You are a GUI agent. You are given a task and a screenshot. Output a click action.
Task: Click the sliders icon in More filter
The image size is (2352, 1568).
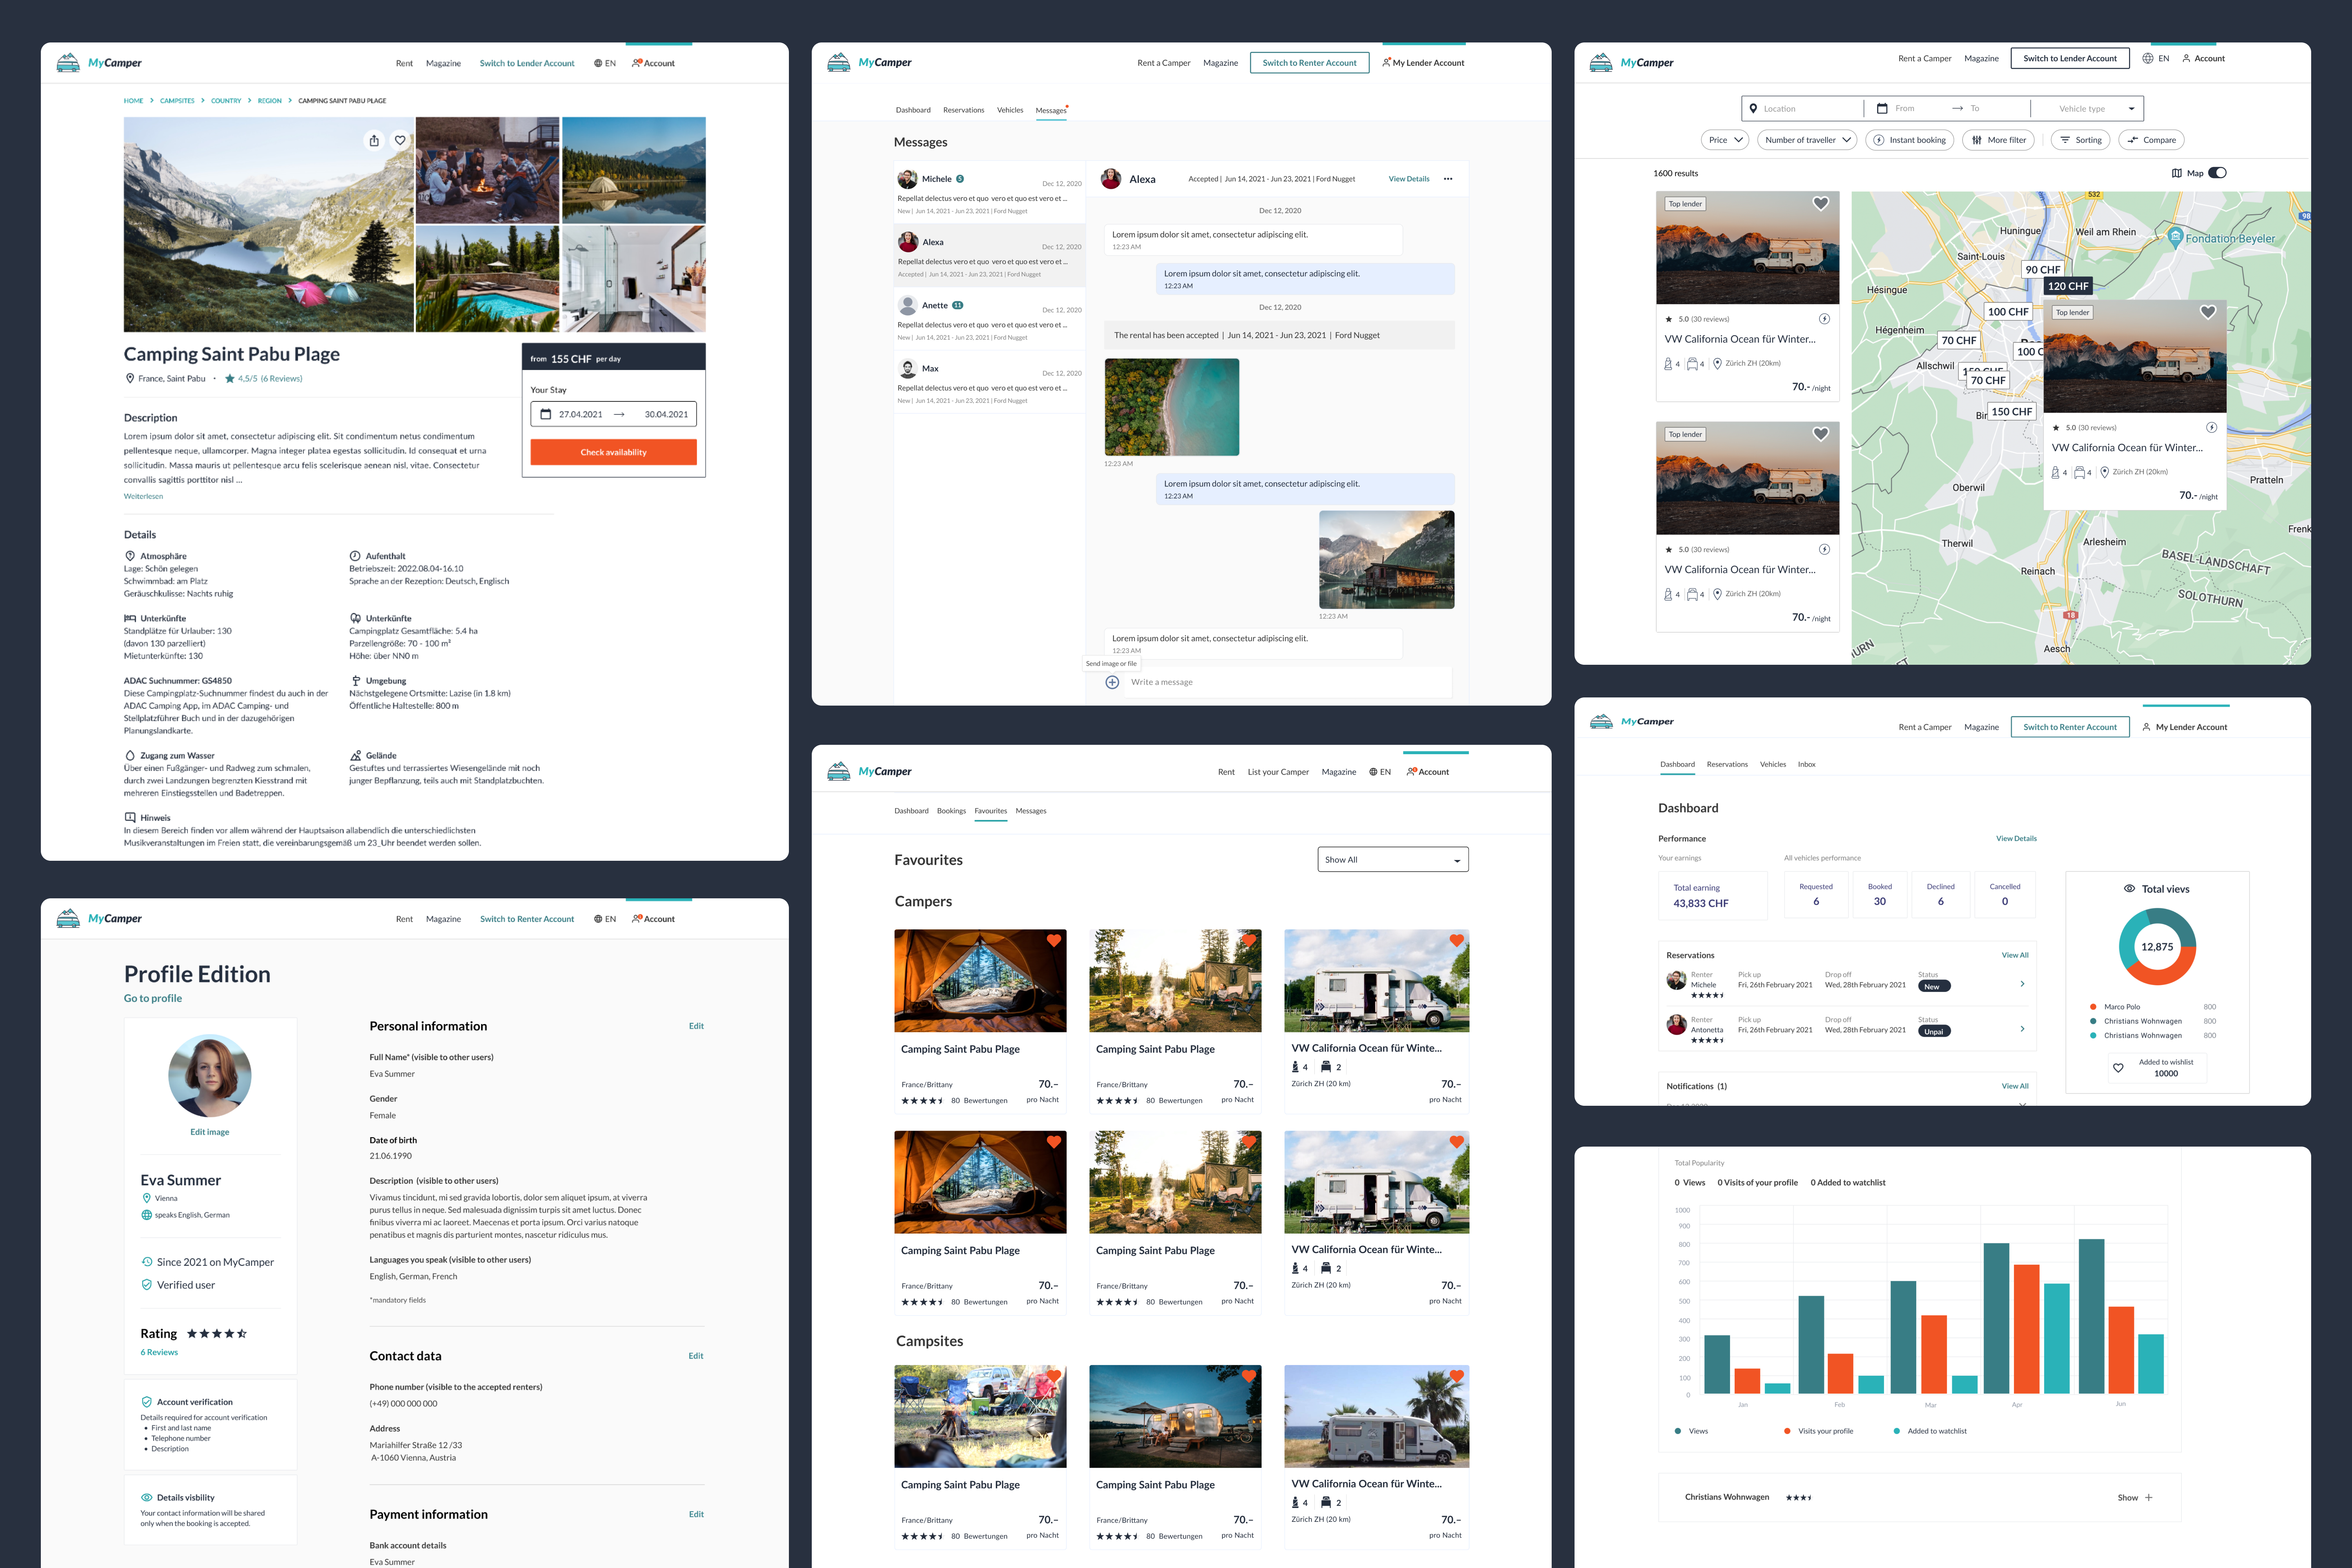coord(1977,140)
